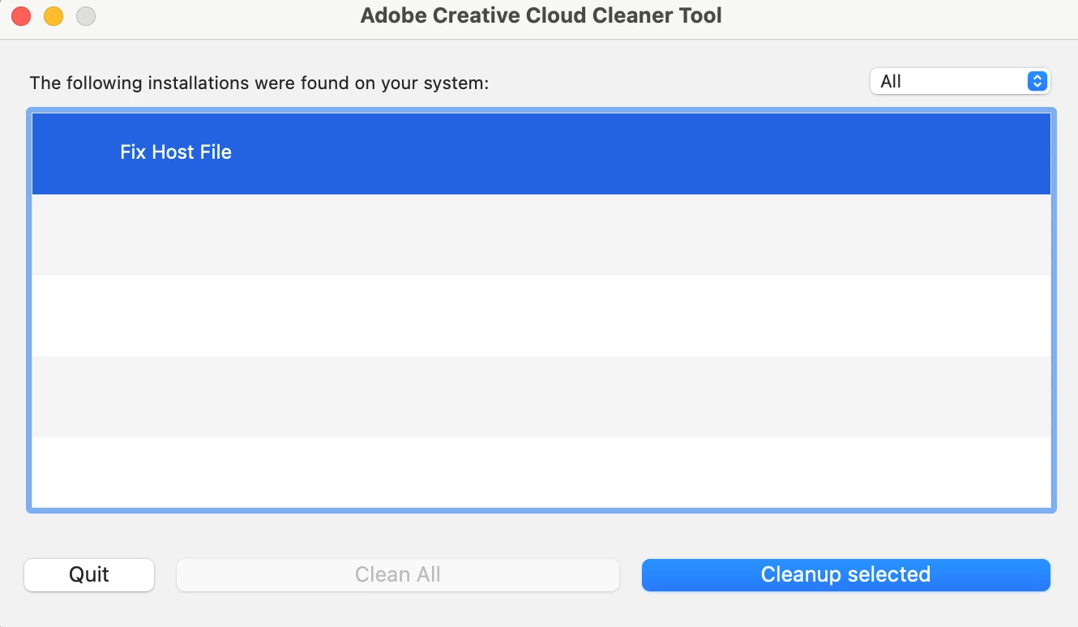Close the Cleaner Tool window

tap(21, 16)
